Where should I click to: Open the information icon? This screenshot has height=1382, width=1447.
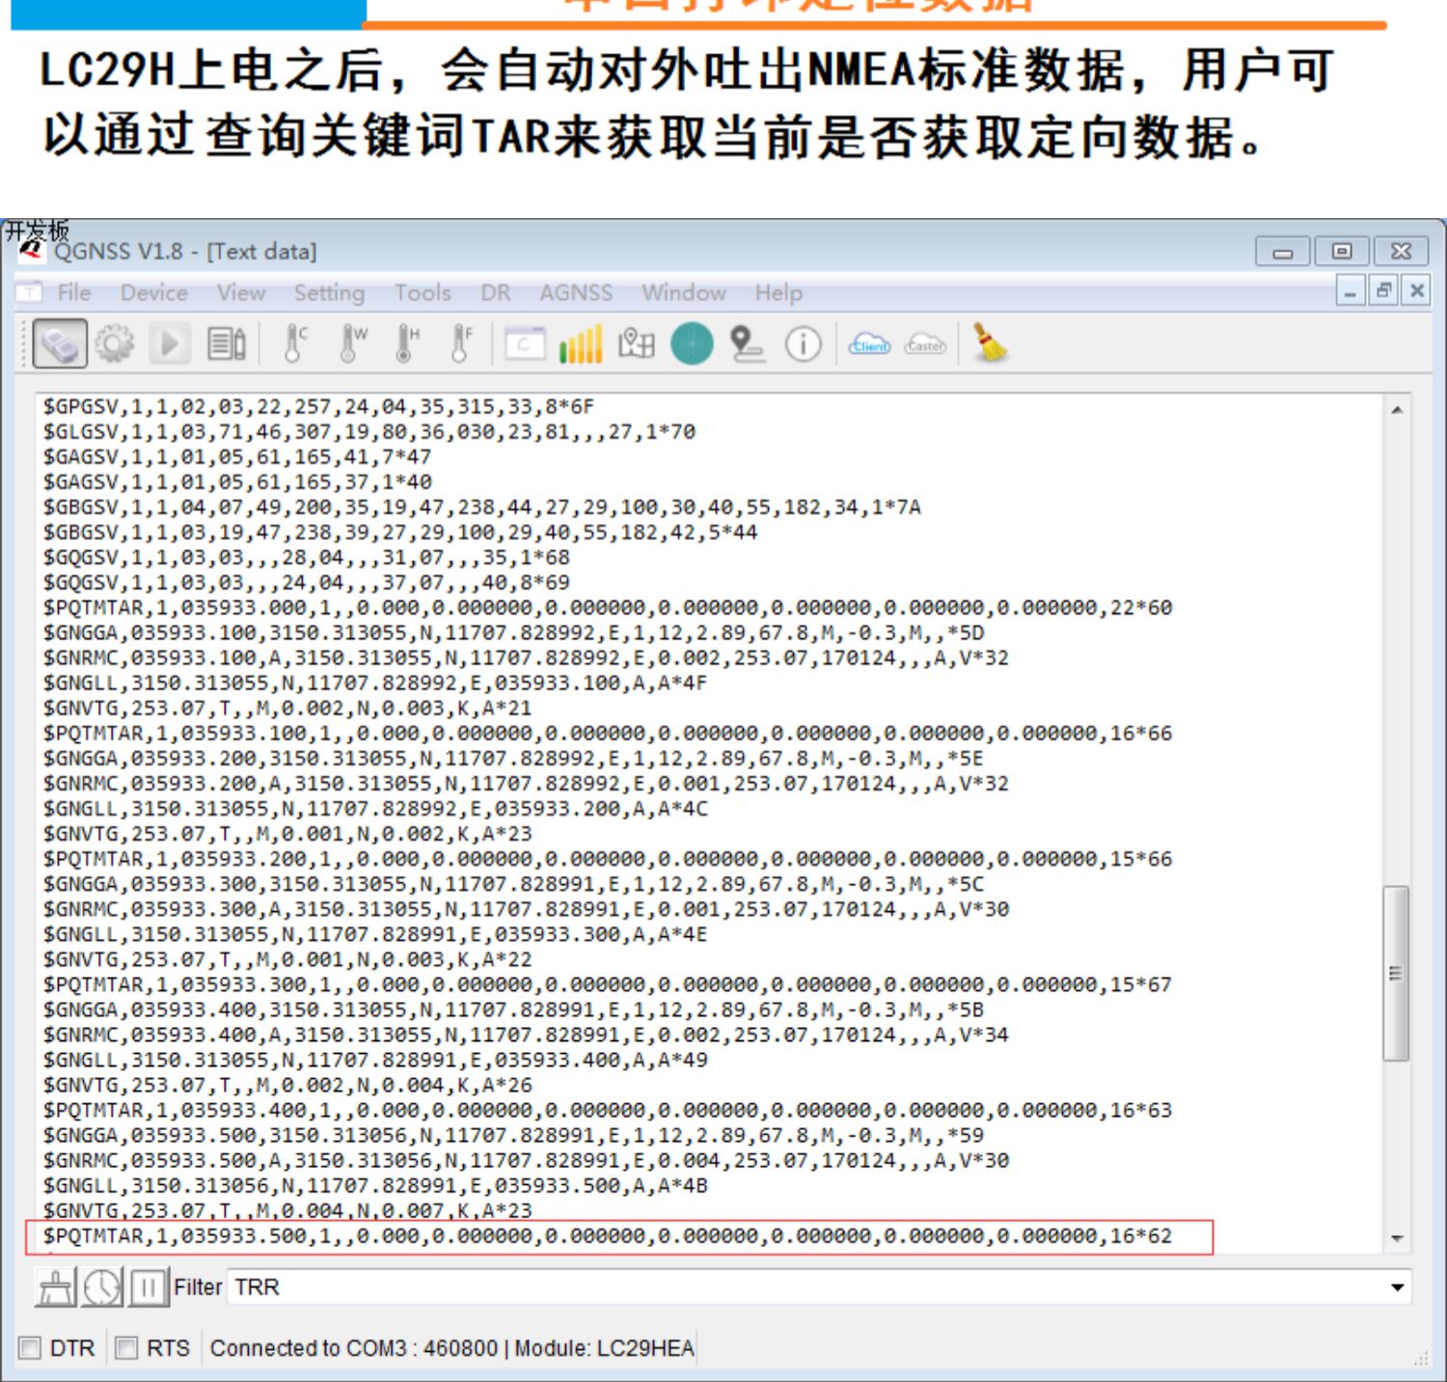tap(803, 344)
